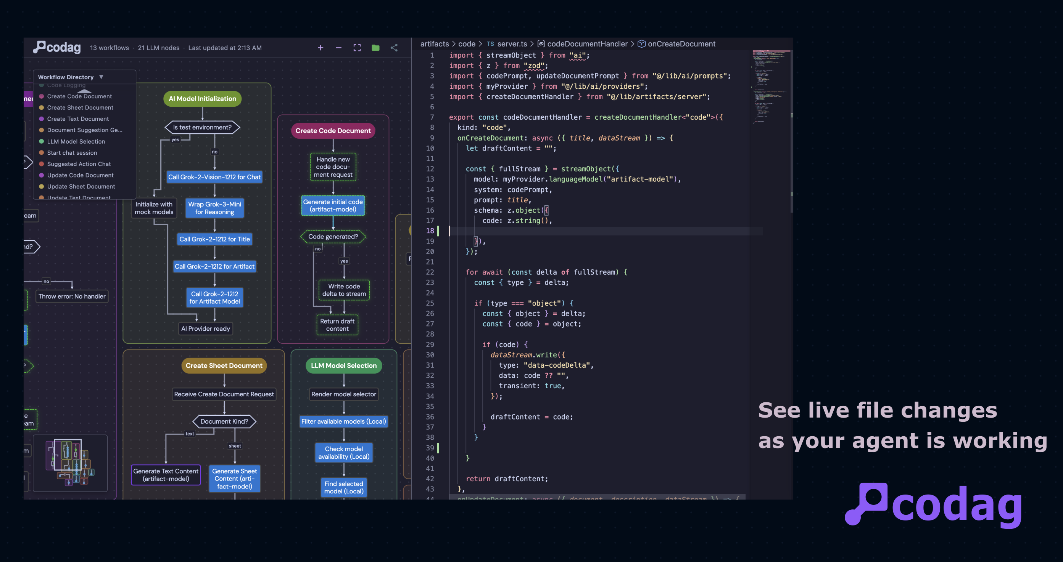Screen dimensions: 1063x562
Task: Click the codag logo in header
Action: pyautogui.click(x=57, y=47)
